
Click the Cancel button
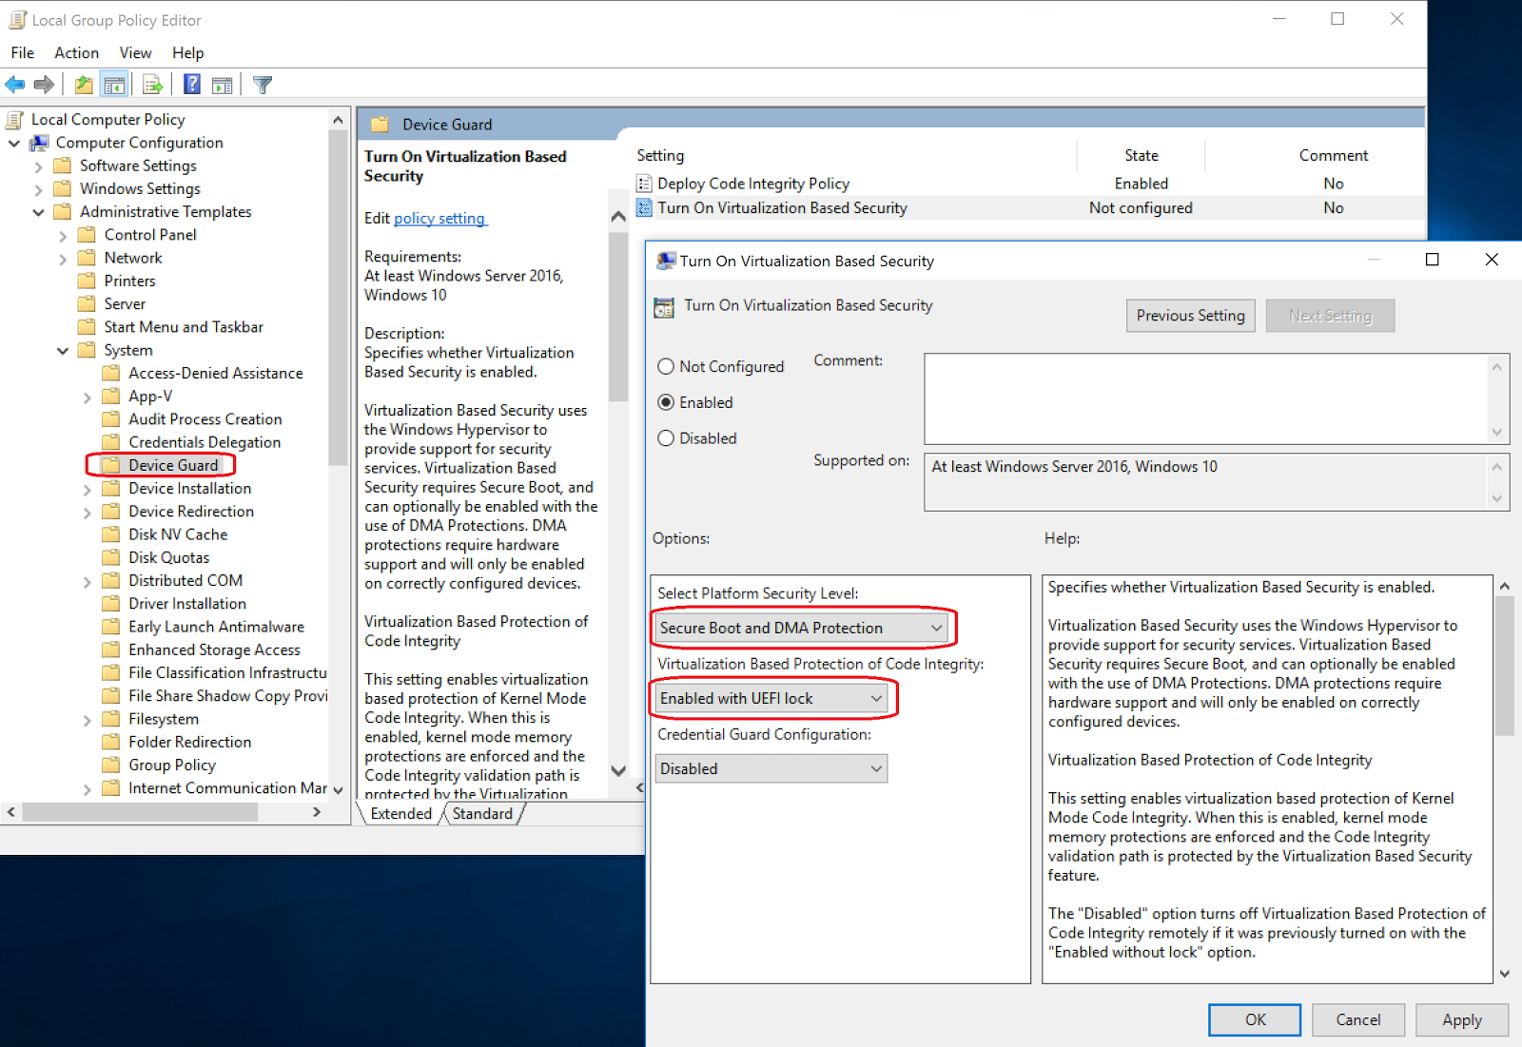1357,1019
